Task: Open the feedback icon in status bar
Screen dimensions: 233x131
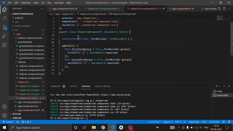Action: pyautogui.click(x=224, y=122)
